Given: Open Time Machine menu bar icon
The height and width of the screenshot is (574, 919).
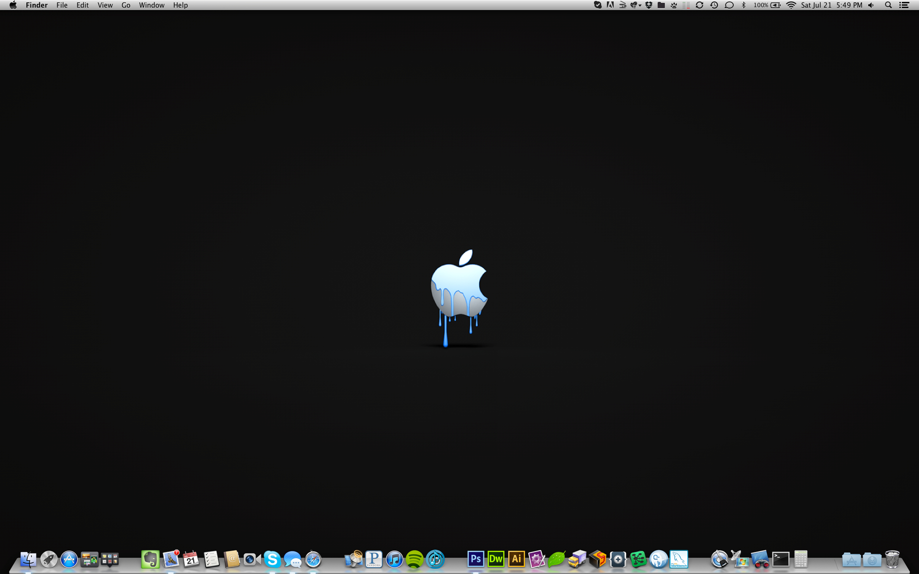Looking at the screenshot, I should [x=714, y=5].
